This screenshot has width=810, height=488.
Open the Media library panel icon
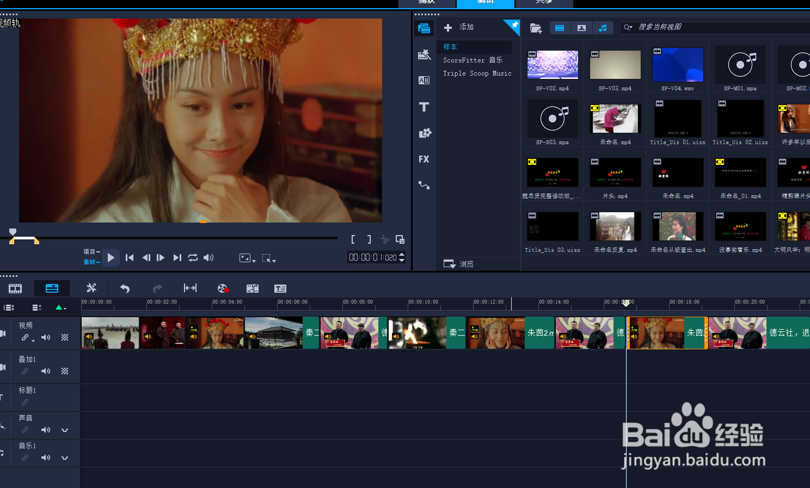[x=424, y=28]
